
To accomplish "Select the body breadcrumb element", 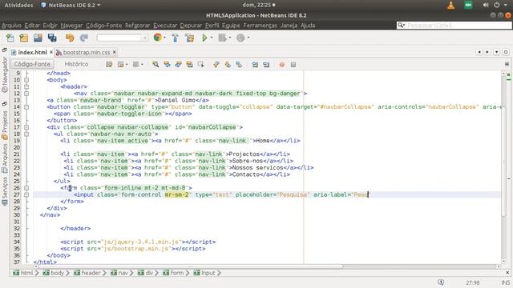I will 54,273.
